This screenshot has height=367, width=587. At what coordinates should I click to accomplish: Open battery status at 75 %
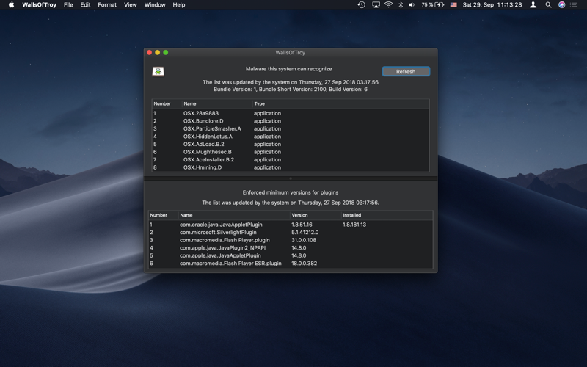433,5
